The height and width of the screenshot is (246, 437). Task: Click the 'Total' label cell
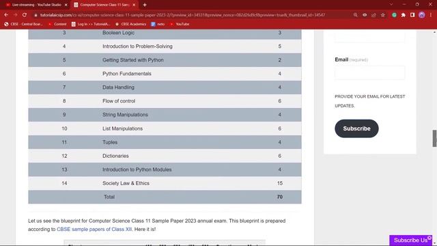(x=109, y=197)
